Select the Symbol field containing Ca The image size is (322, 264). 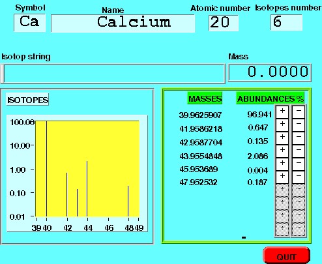pos(29,23)
